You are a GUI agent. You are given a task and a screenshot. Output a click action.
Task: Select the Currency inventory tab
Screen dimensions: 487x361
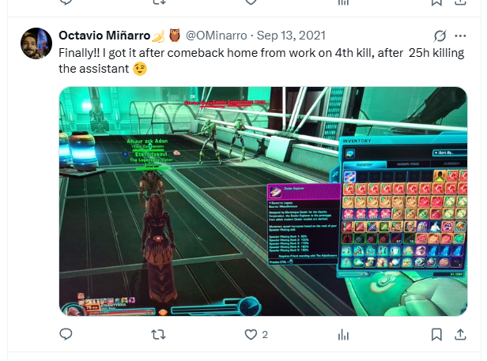click(449, 164)
